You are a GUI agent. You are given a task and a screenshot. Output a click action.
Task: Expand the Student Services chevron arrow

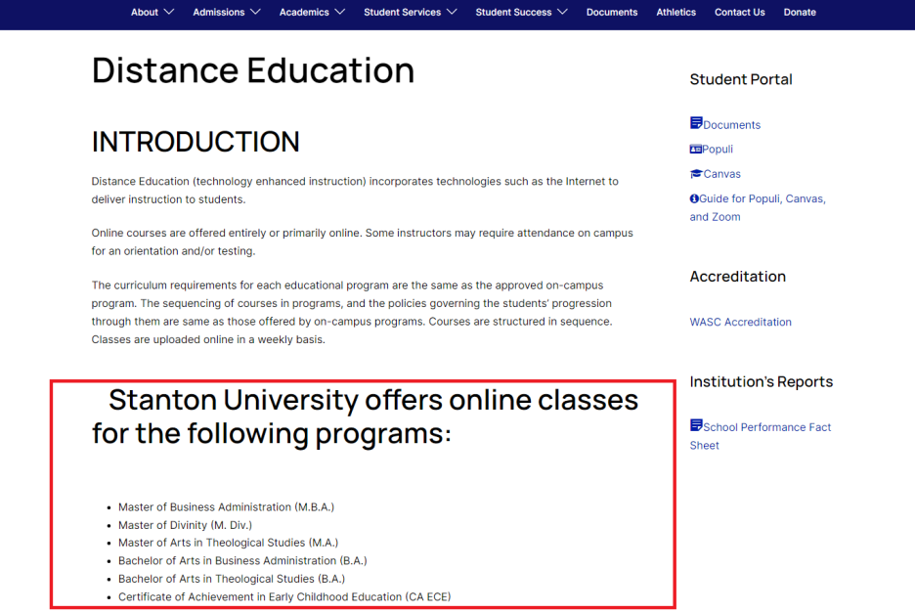[452, 13]
